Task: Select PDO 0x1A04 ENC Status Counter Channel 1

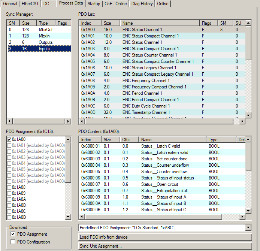Action: pos(163,55)
